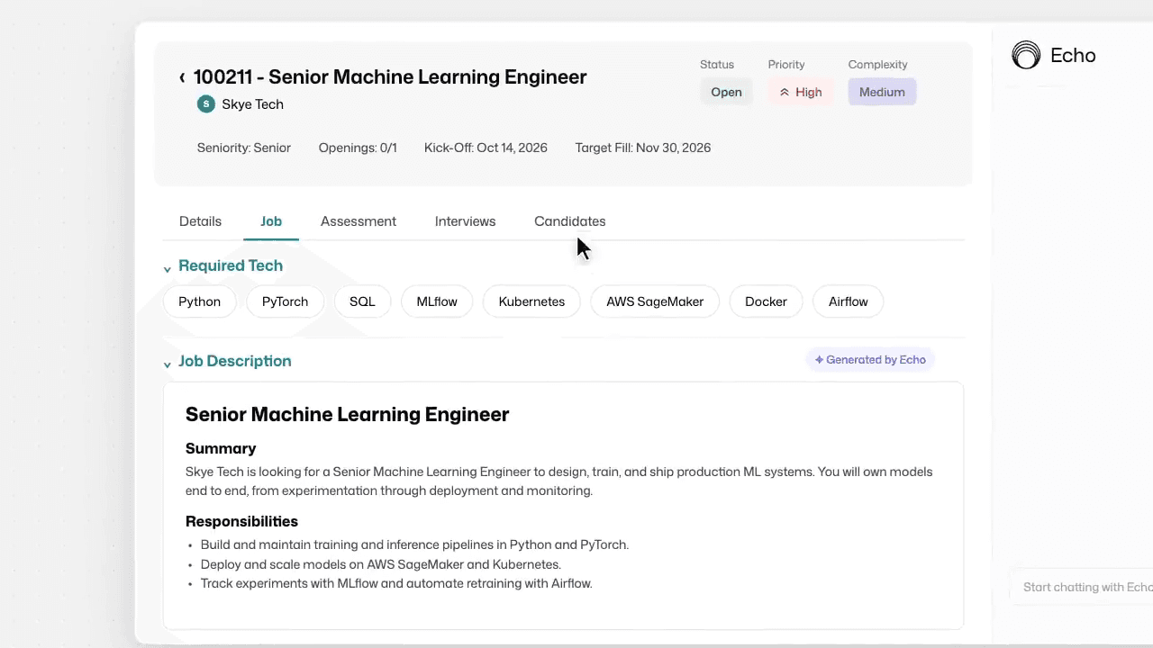Select the Job tab
This screenshot has height=648, width=1153.
point(271,221)
